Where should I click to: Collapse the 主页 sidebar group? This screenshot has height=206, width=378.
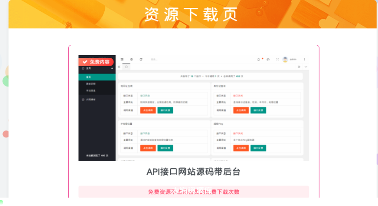pyautogui.click(x=97, y=69)
